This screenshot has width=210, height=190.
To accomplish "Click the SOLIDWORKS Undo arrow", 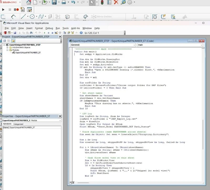I will coord(73,2).
